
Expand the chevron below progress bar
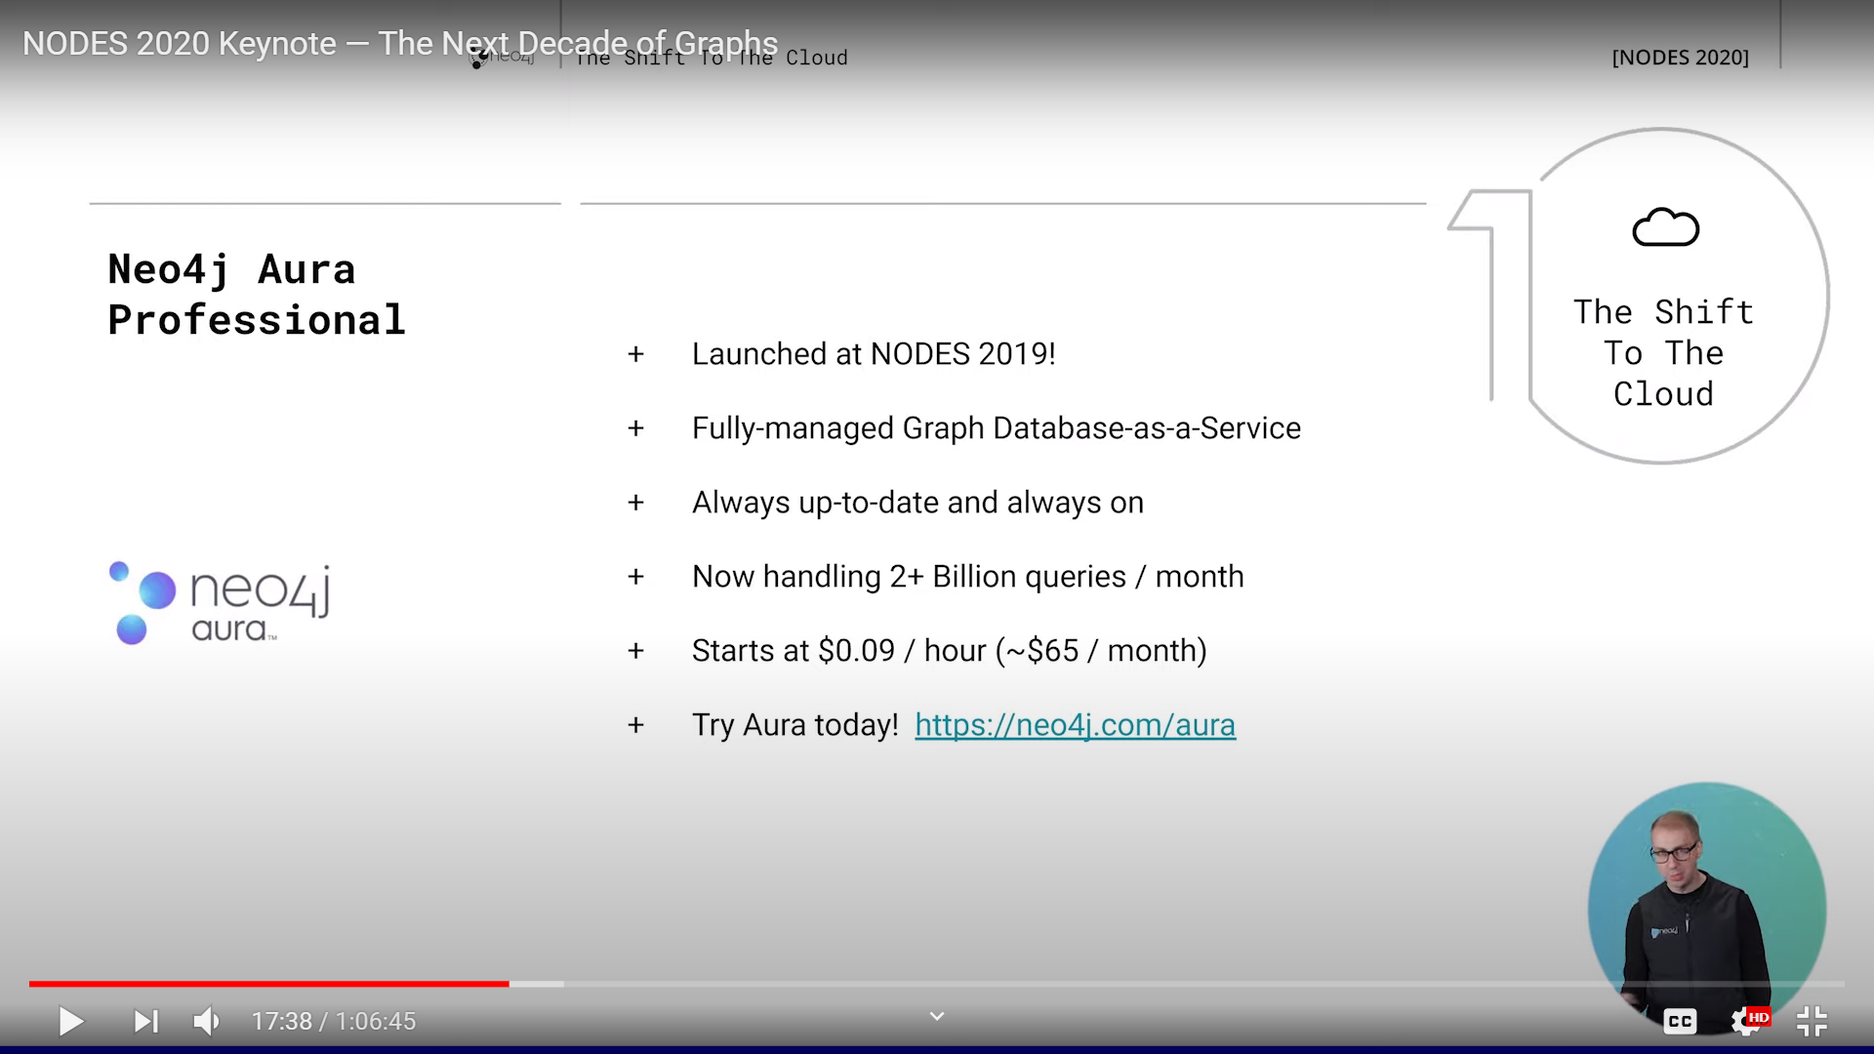pos(937,1016)
